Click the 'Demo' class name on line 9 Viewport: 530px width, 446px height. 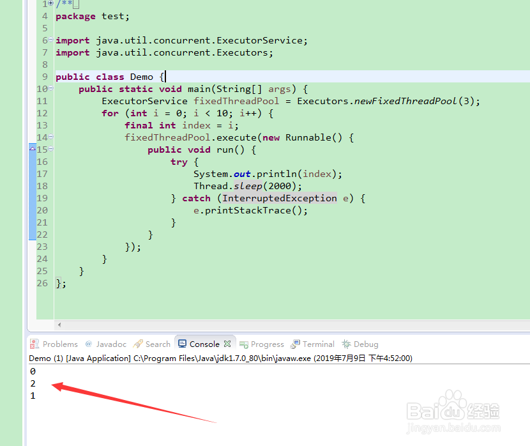pos(142,77)
